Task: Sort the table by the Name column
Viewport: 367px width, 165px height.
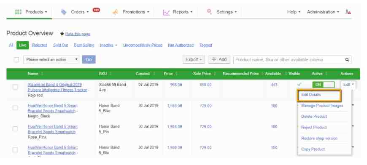Action: point(33,74)
